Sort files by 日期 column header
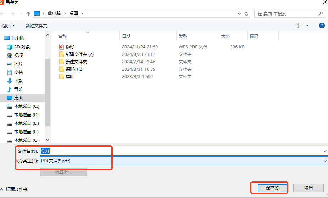This screenshot has height=198, width=328. coord(126,36)
